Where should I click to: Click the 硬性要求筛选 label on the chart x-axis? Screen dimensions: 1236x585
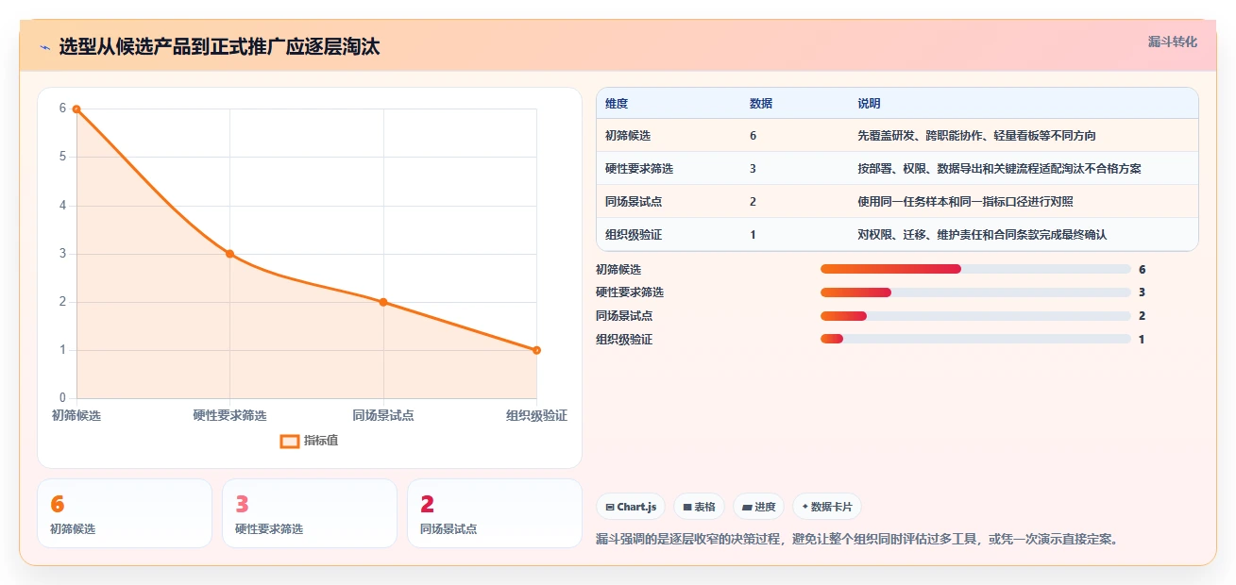[229, 415]
